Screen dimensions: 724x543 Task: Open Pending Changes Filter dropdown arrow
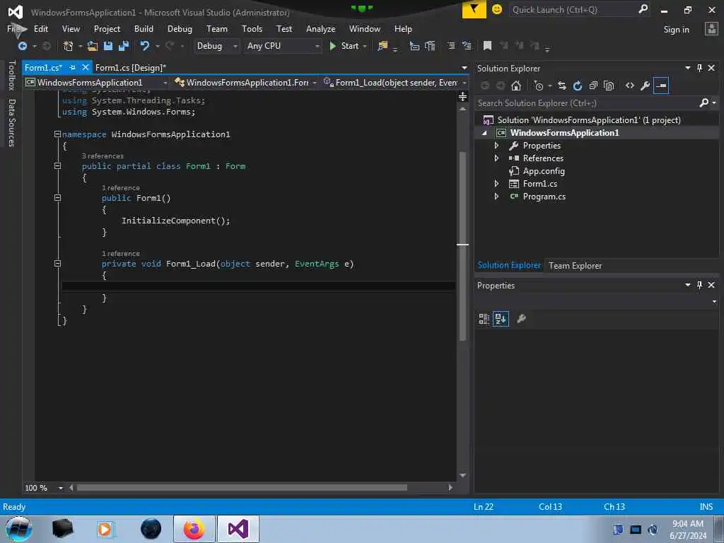tap(549, 86)
